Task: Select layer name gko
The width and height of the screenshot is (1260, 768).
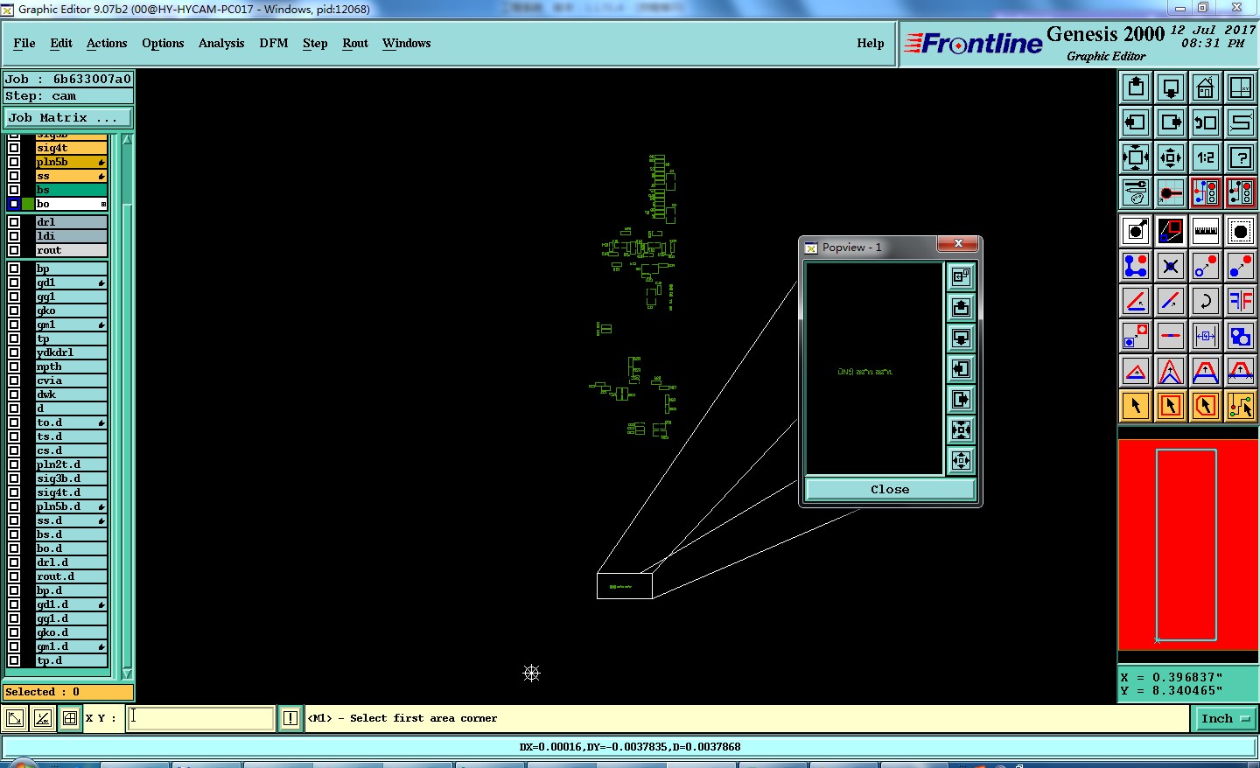Action: [x=71, y=311]
